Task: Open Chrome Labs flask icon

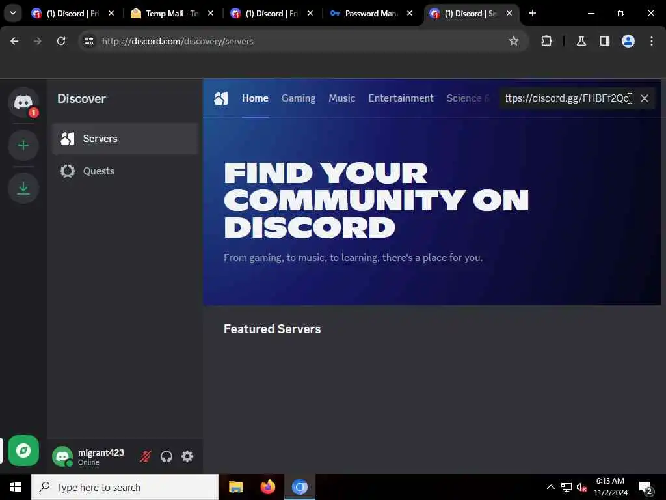Action: point(581,41)
